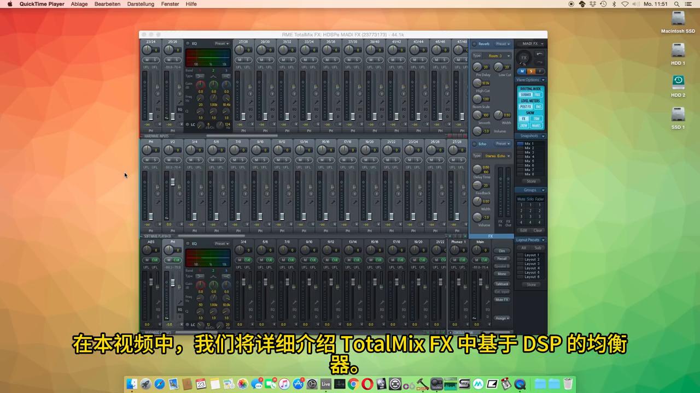This screenshot has height=393, width=700.
Task: Open the EQ Preset dropdown
Action: point(221,44)
